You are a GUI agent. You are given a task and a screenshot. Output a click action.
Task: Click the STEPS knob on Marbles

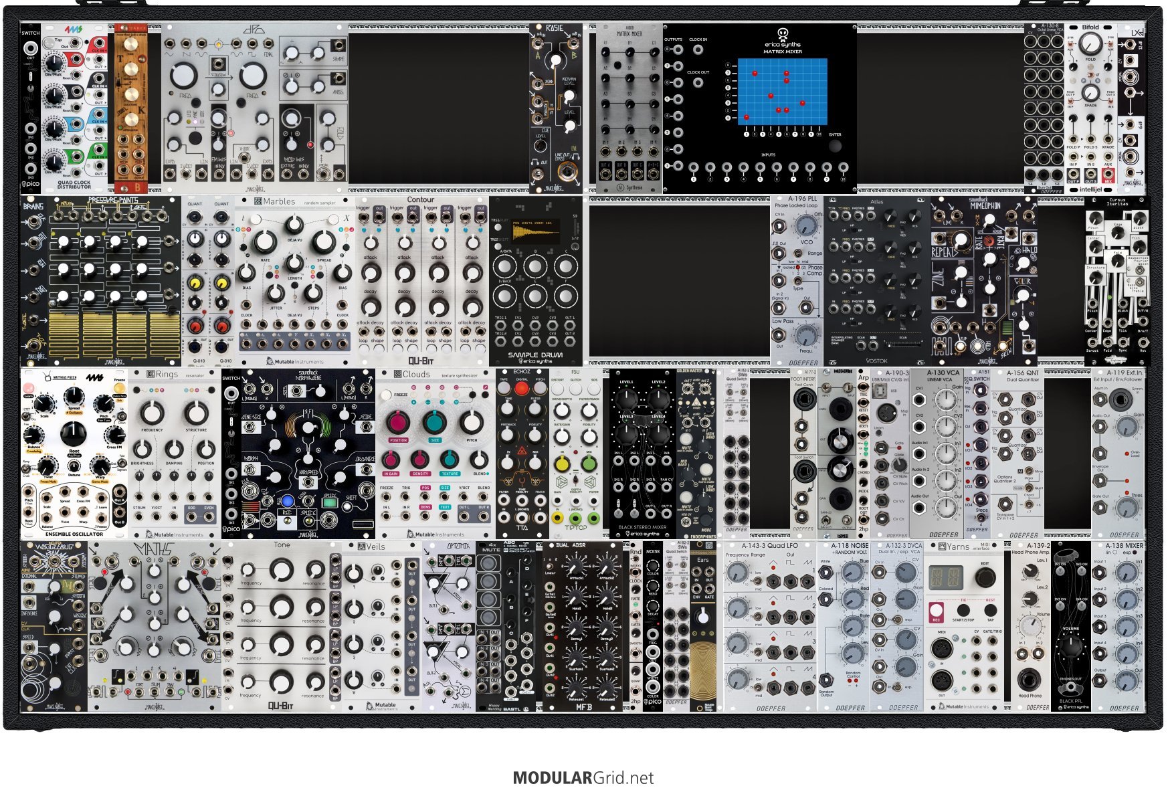[313, 293]
